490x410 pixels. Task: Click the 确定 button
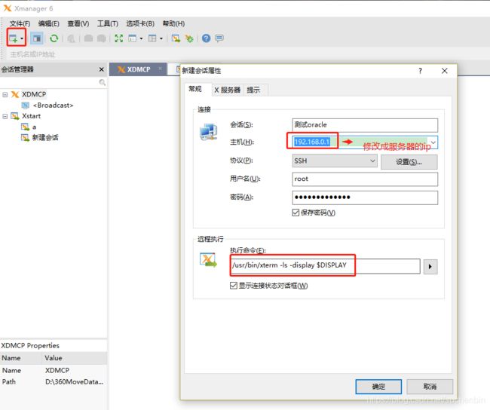coord(378,387)
